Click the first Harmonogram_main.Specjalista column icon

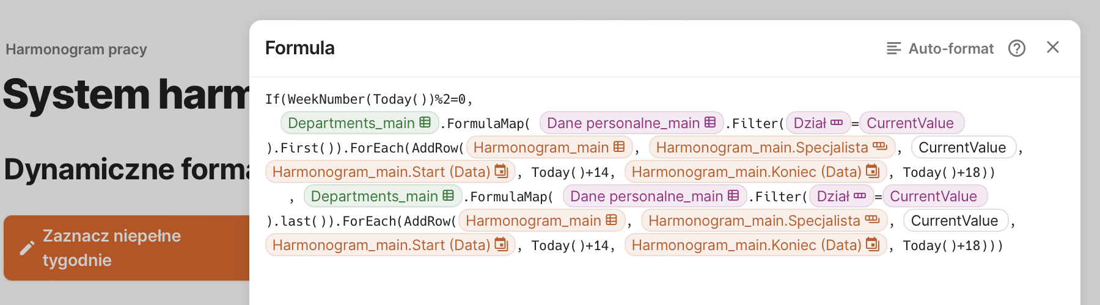(879, 147)
